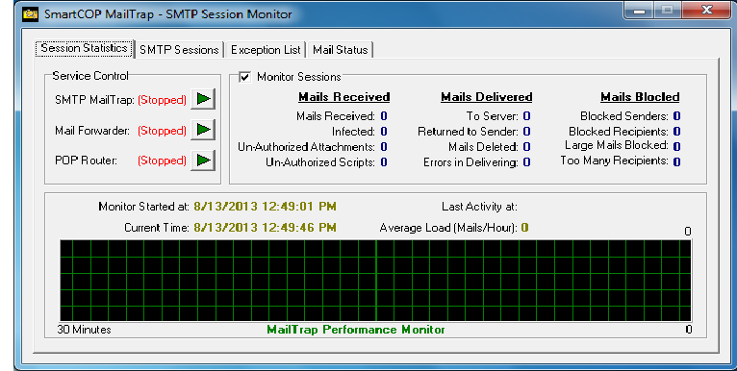Click the Errors in Delivering count

click(x=527, y=162)
